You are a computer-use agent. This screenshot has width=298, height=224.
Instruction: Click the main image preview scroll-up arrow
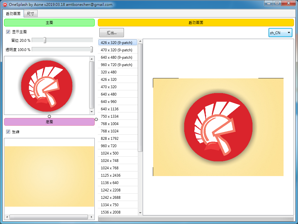92,59
